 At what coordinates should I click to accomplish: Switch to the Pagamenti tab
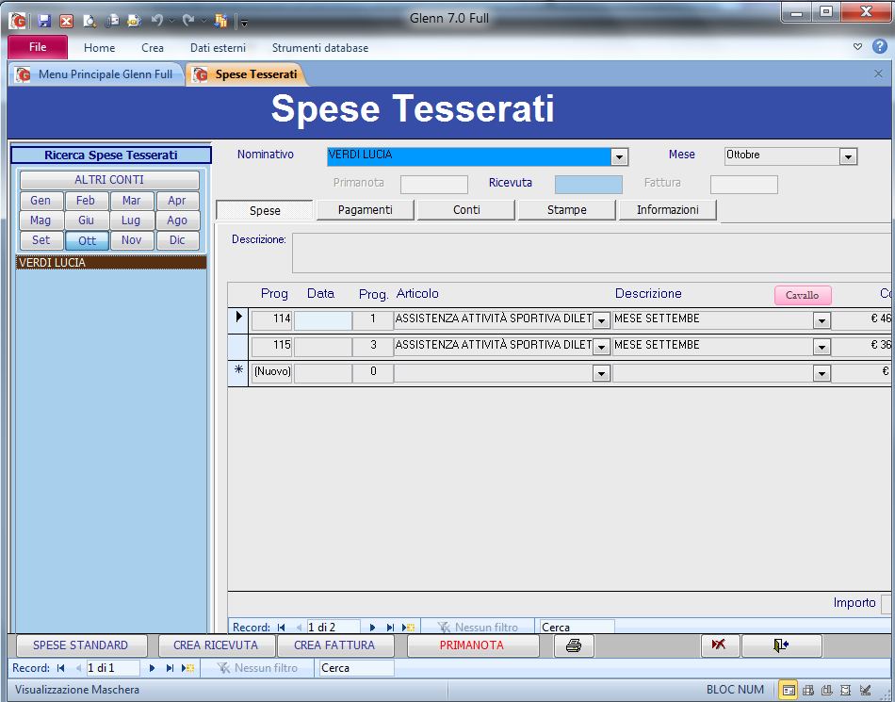tap(366, 210)
